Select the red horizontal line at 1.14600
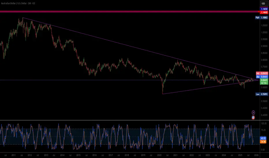 click(130, 11)
